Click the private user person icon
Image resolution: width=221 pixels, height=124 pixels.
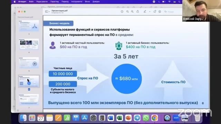pyautogui.click(x=52, y=45)
